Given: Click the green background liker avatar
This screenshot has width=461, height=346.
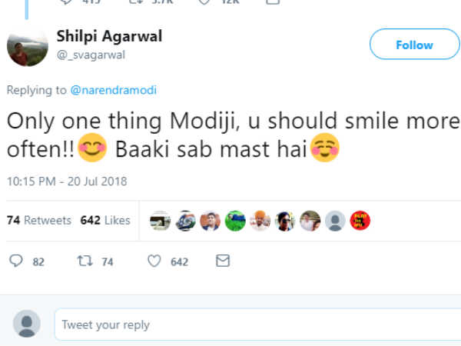Looking at the screenshot, I should tap(235, 221).
